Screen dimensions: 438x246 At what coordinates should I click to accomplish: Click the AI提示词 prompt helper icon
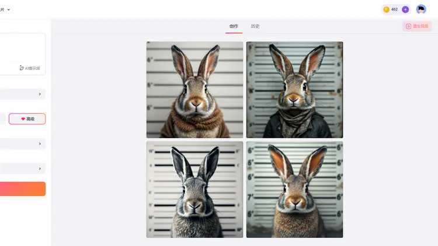click(22, 68)
